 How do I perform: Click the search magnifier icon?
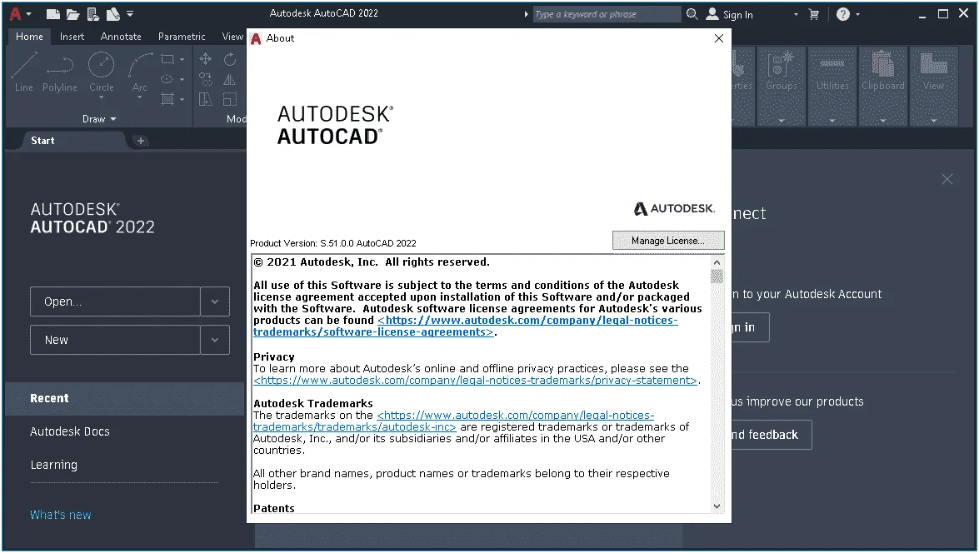click(692, 13)
